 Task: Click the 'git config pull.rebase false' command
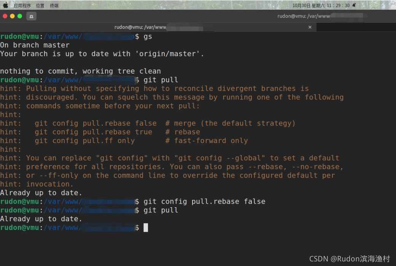[x=204, y=201]
